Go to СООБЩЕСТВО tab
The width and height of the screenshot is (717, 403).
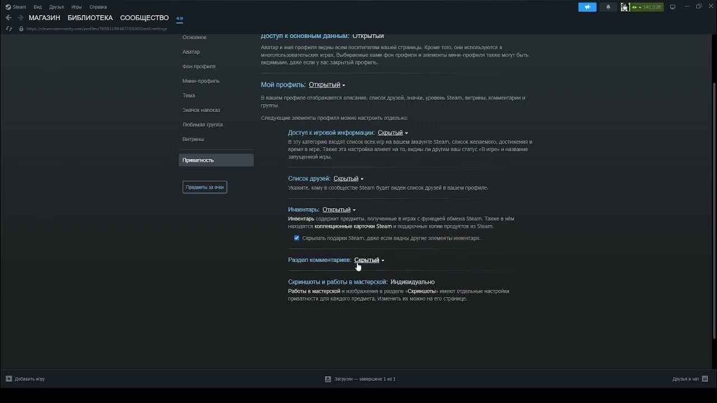click(x=145, y=18)
